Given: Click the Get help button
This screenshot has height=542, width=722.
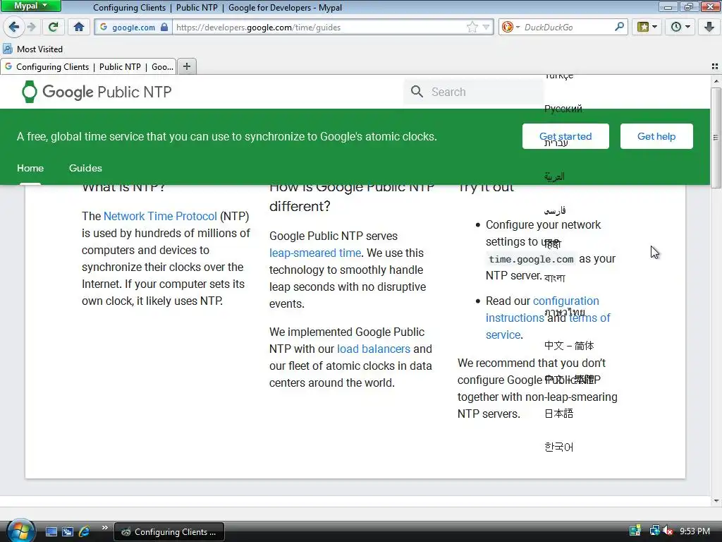Looking at the screenshot, I should 656,136.
